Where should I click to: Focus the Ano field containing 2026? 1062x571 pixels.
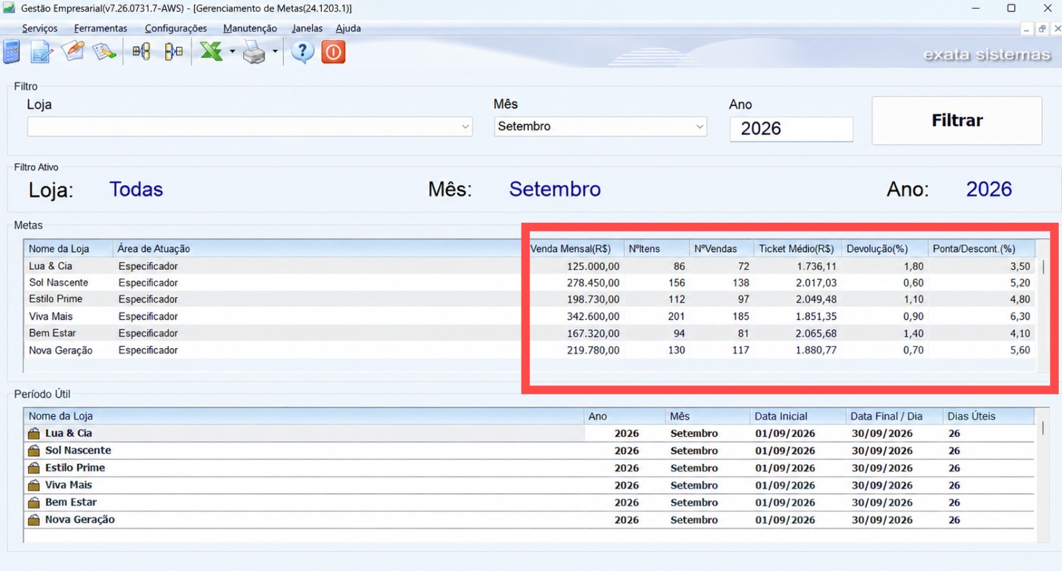click(x=791, y=129)
